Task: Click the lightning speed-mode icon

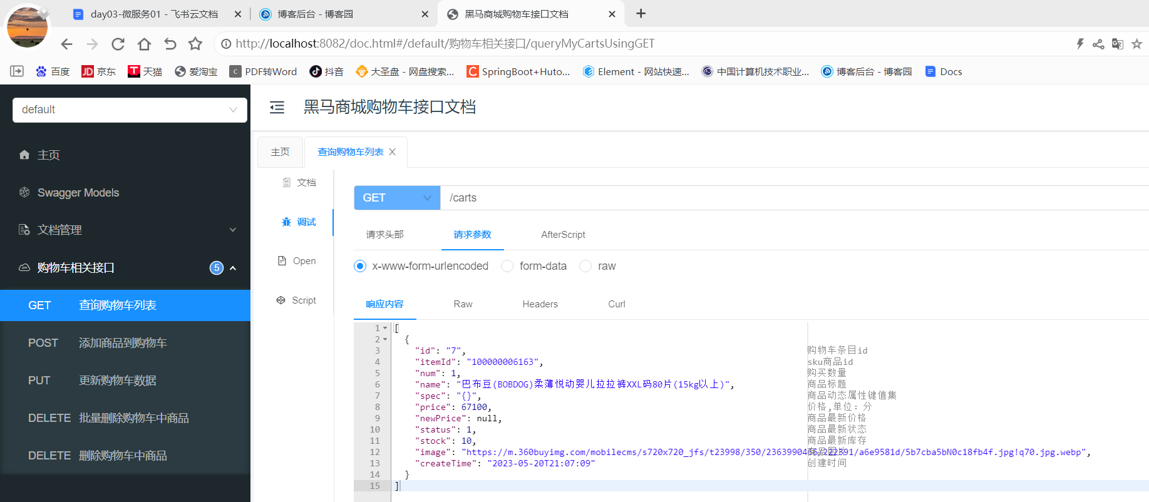Action: [x=1080, y=44]
